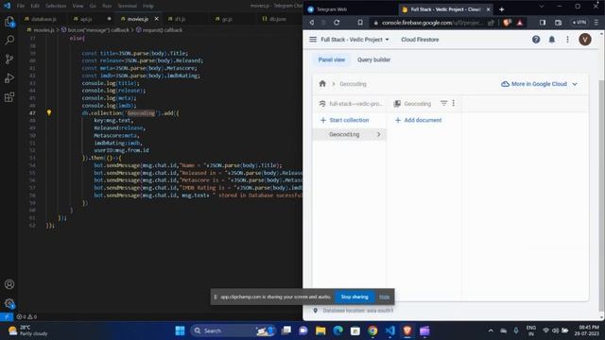Open Firebase notifications bell
Viewport: 605px width, 340px height.
pos(552,40)
